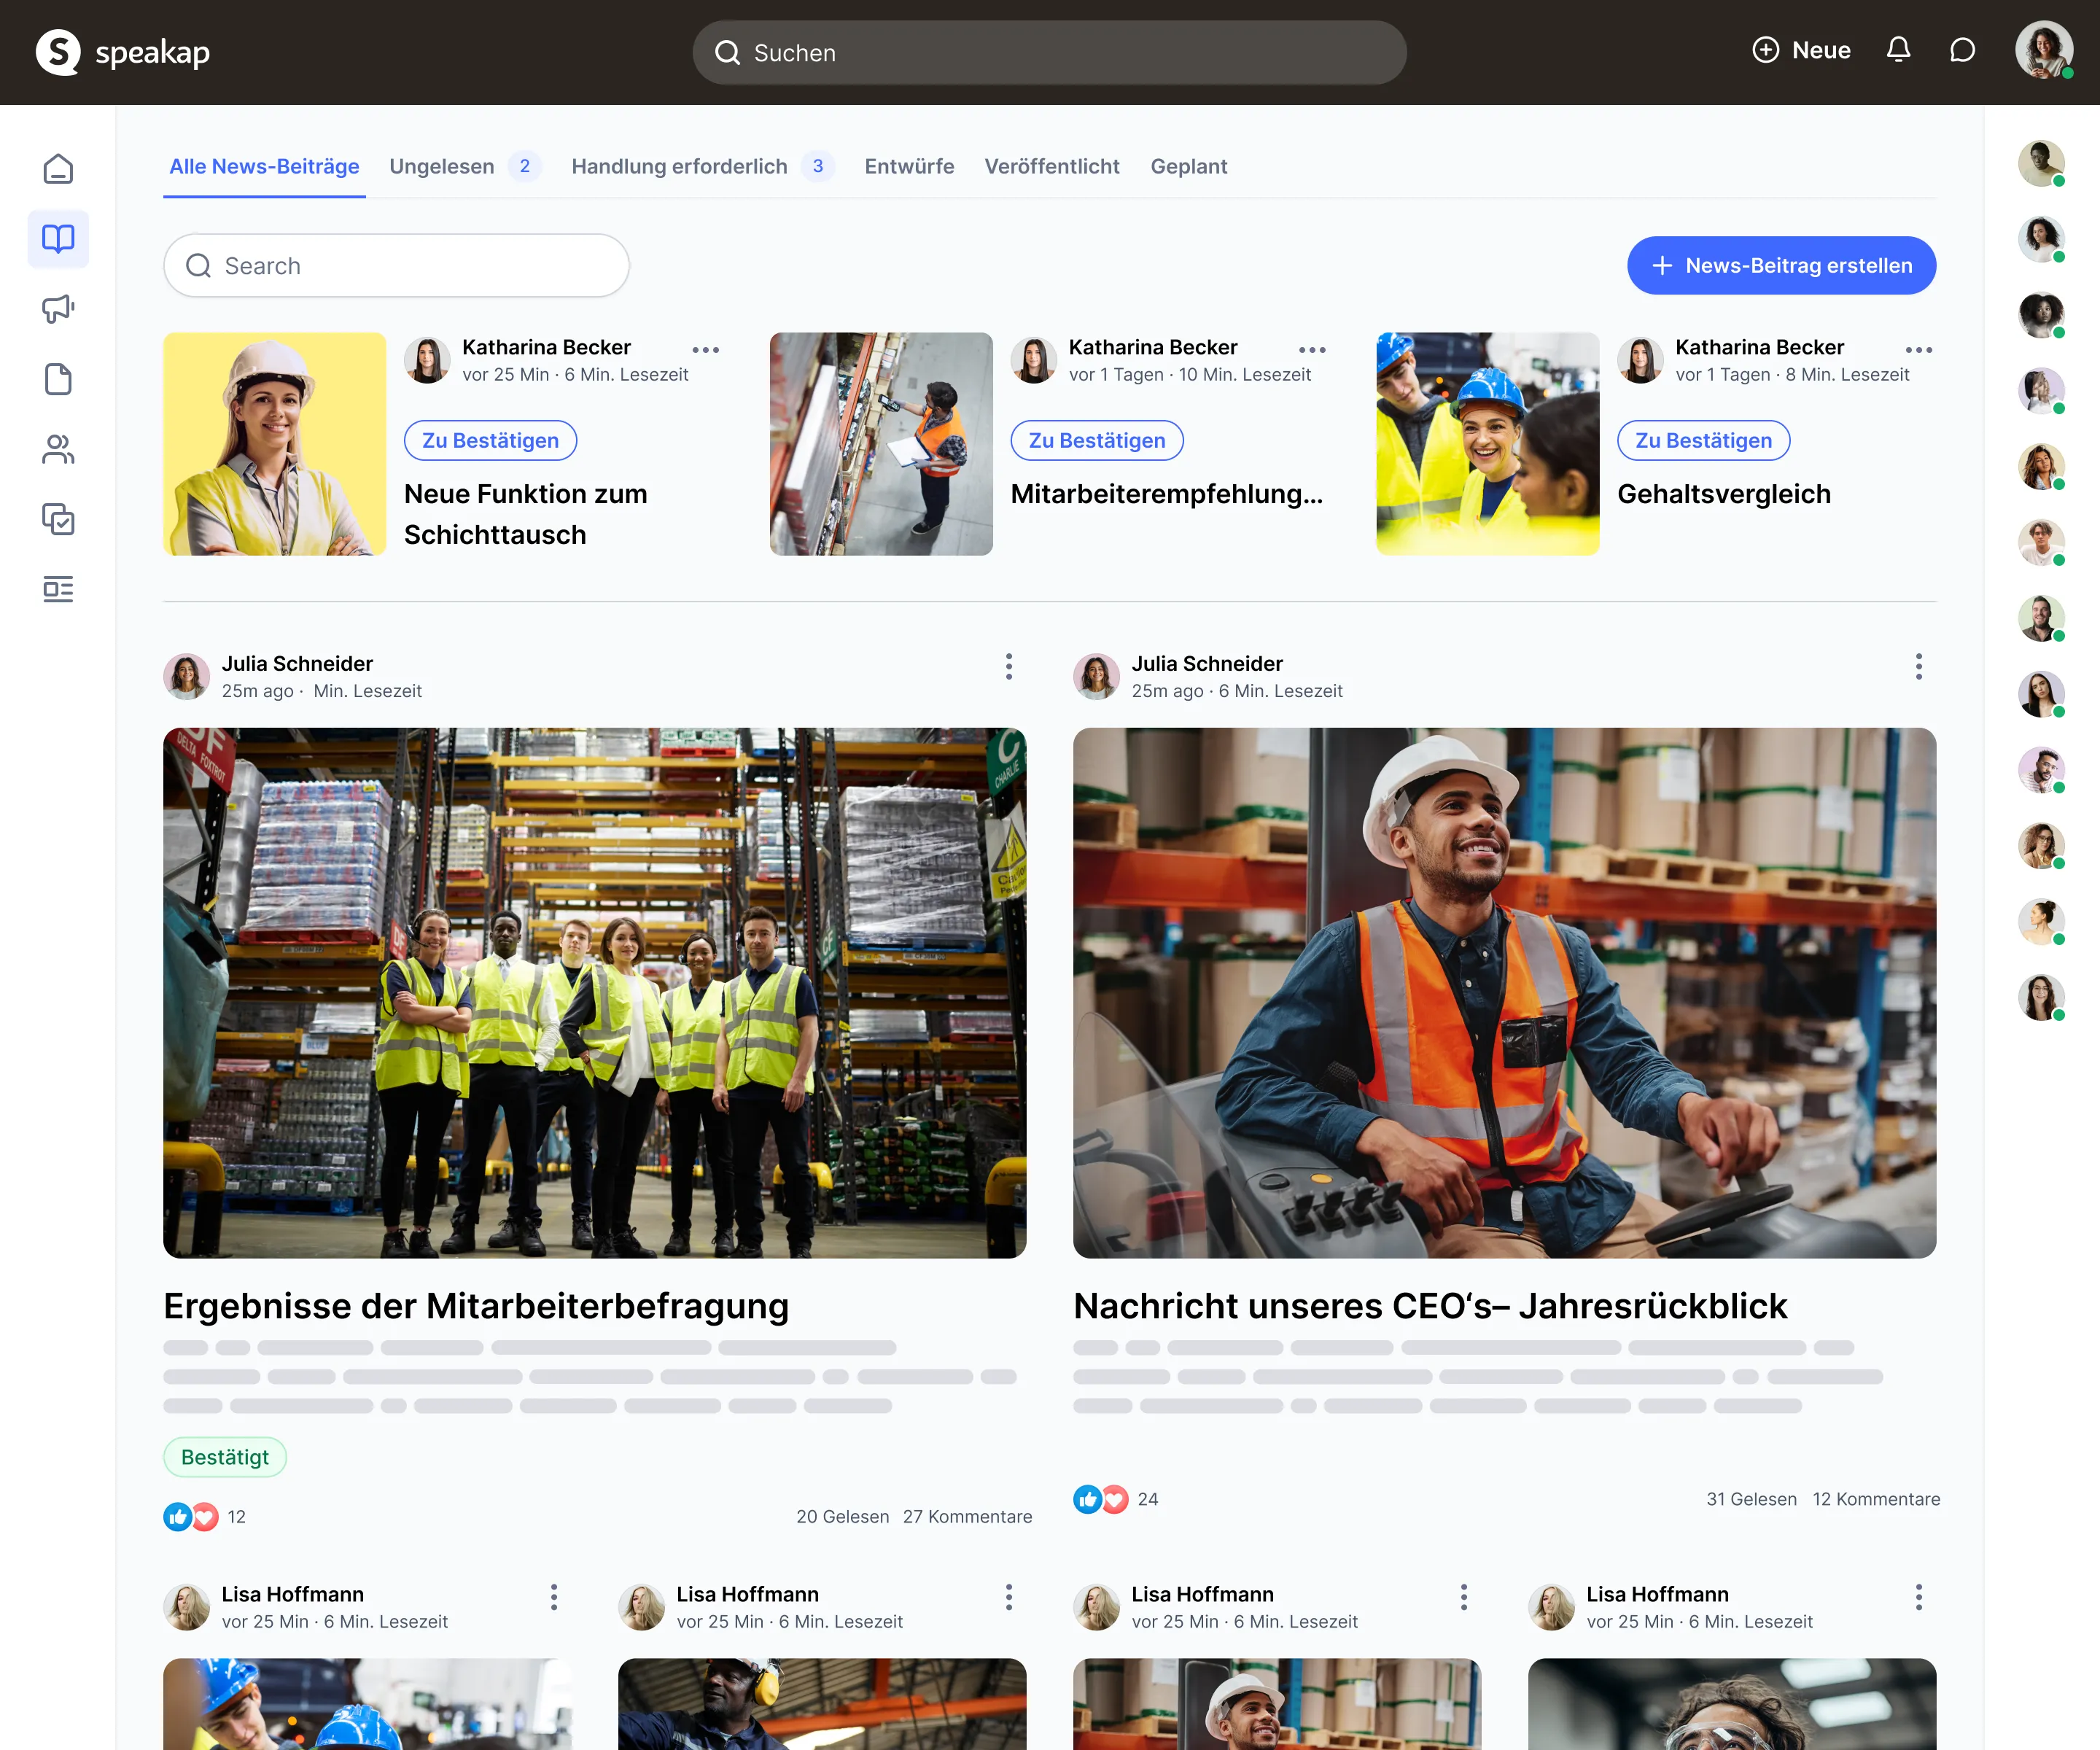2100x1750 pixels.
Task: Switch to the Ungelesen tab
Action: point(442,166)
